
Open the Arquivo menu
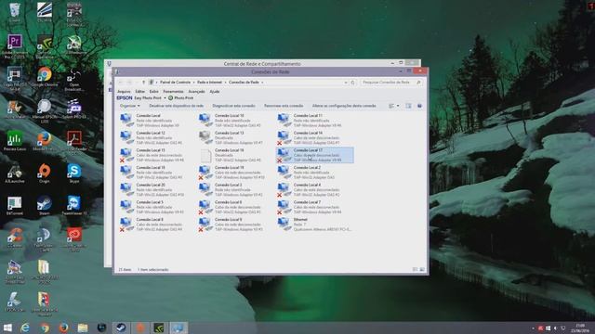tap(124, 92)
